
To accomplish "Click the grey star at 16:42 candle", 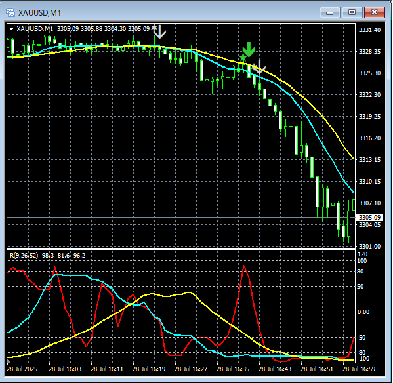I will (254, 67).
